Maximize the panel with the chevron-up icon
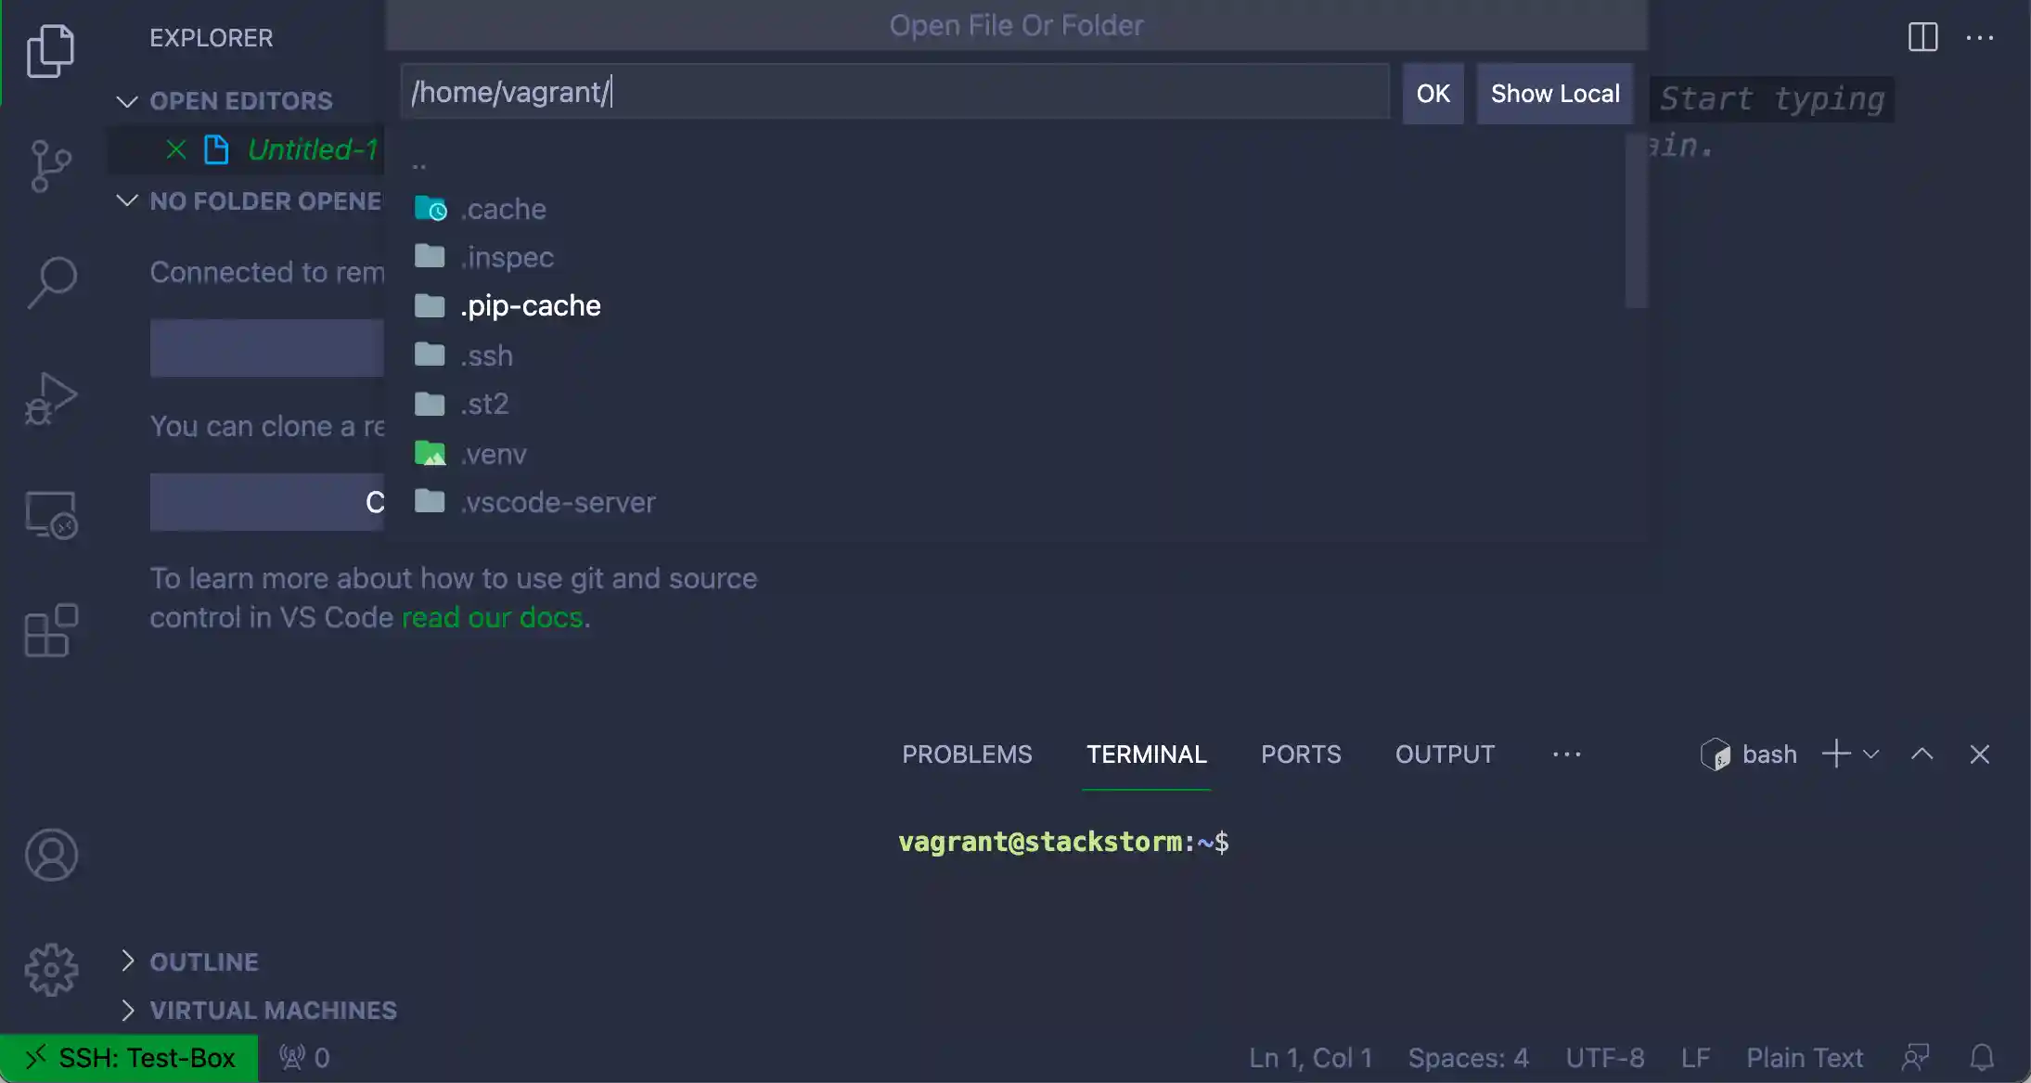The width and height of the screenshot is (2031, 1083). (1922, 754)
